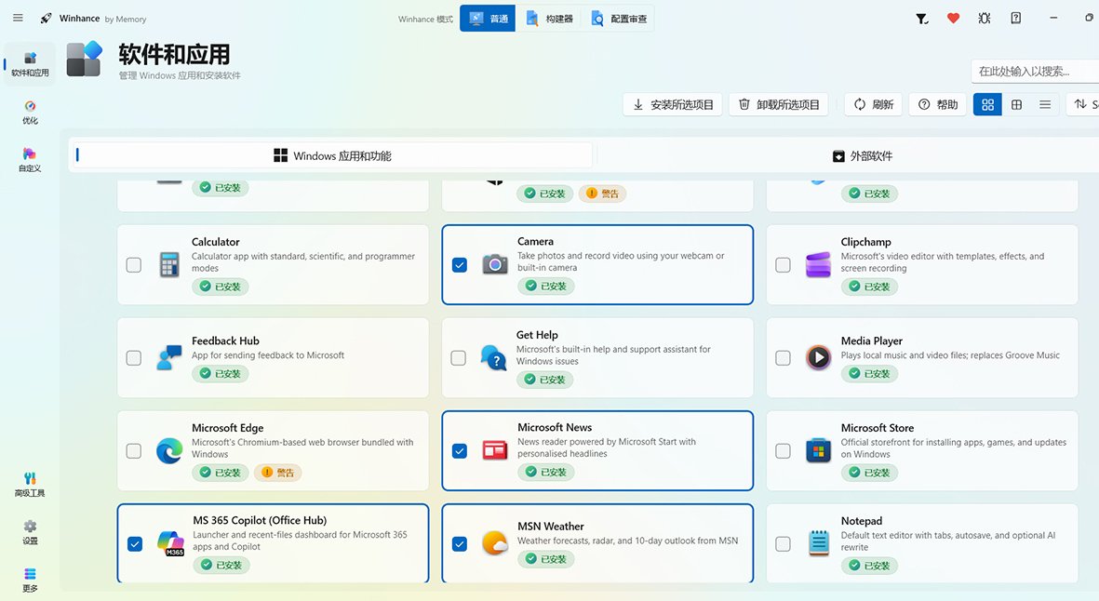Image resolution: width=1099 pixels, height=601 pixels.
Task: Open the 优化 sidebar section
Action: point(30,112)
